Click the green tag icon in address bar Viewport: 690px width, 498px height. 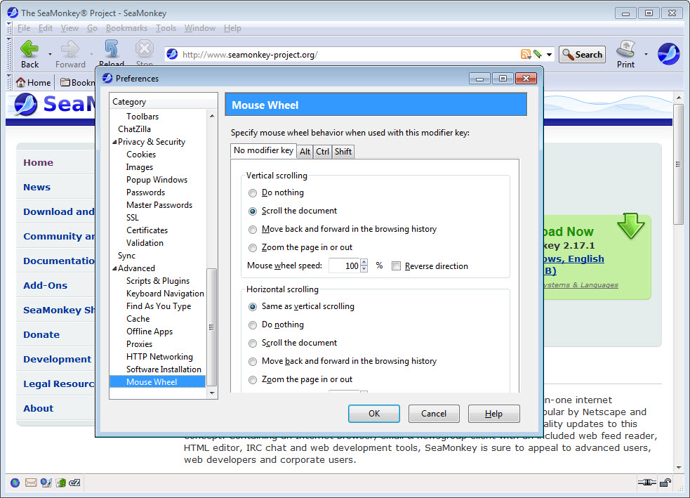pos(537,54)
